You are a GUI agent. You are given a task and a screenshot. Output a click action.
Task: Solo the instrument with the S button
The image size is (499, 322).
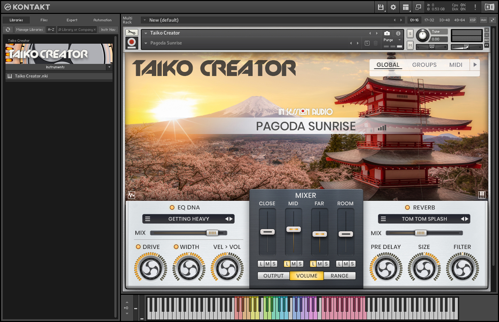click(410, 34)
